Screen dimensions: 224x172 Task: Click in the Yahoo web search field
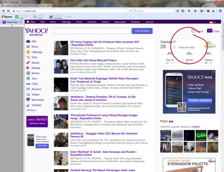[92, 31]
